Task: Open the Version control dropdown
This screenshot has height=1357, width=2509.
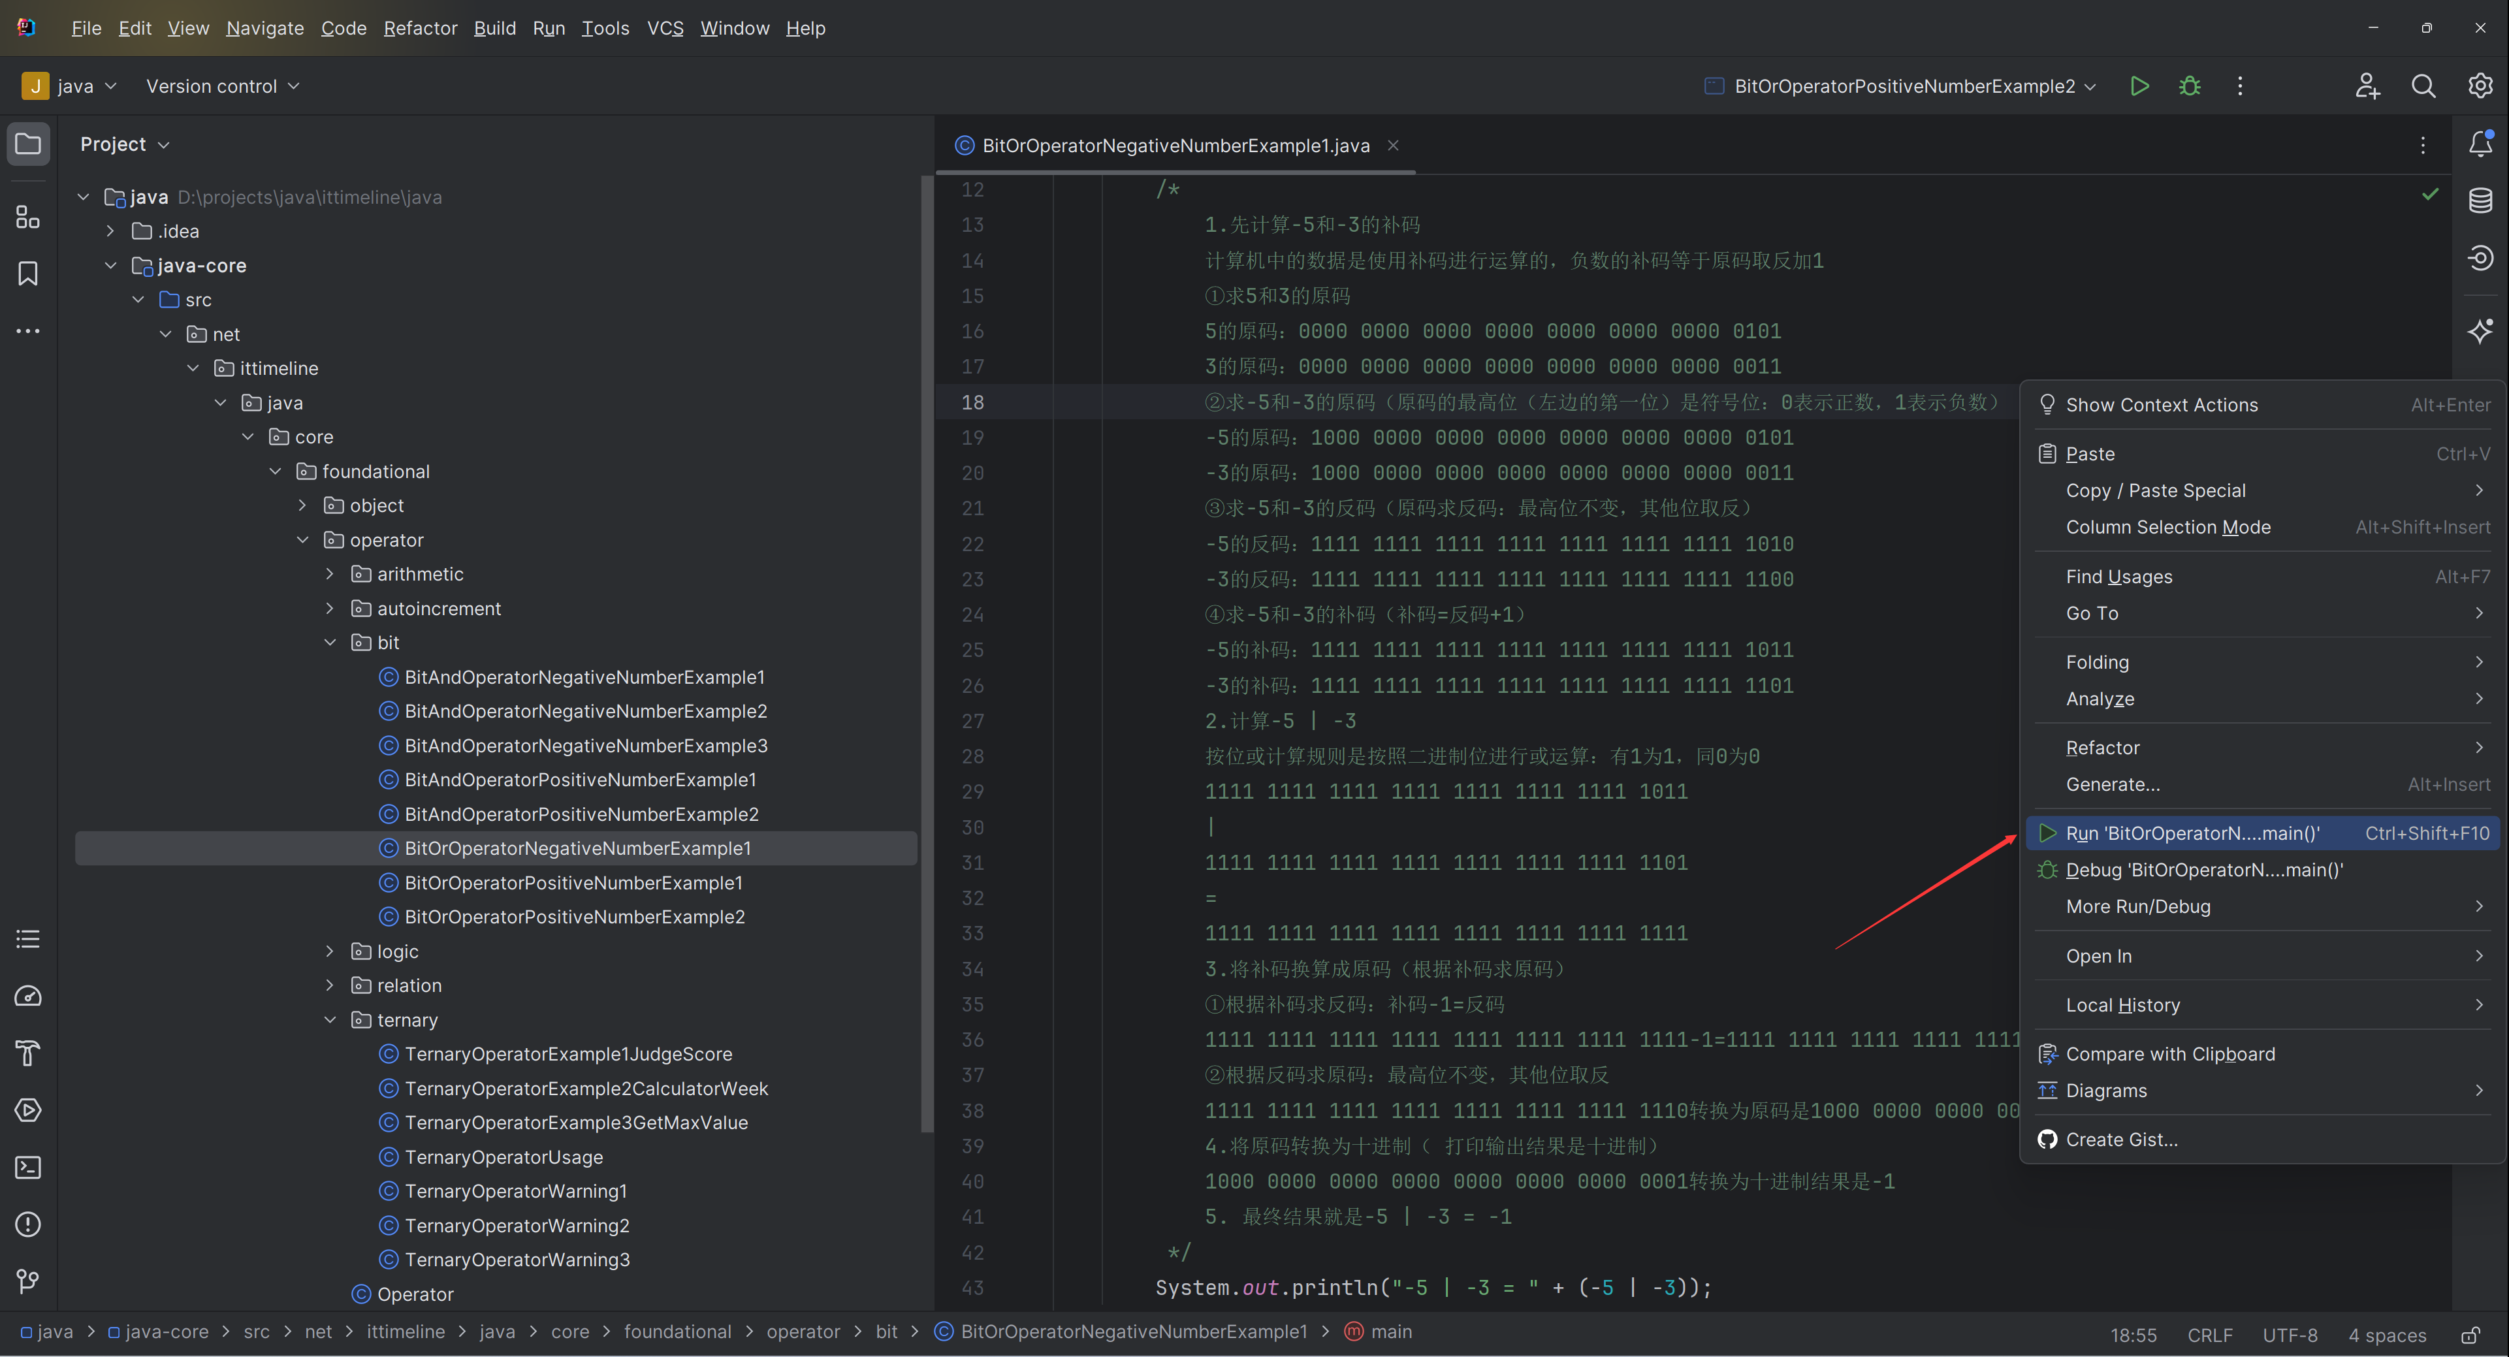Action: (x=223, y=86)
